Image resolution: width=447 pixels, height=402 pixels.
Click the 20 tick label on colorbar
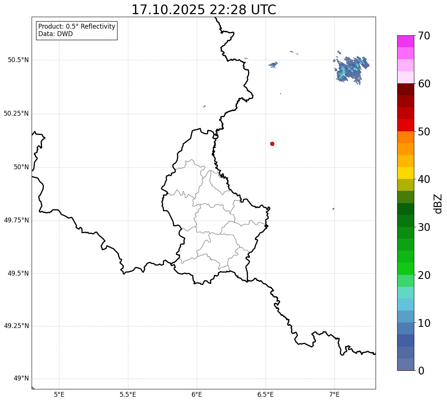424,275
